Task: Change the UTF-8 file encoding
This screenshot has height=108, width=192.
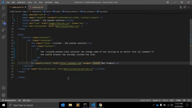Action: 165,100
